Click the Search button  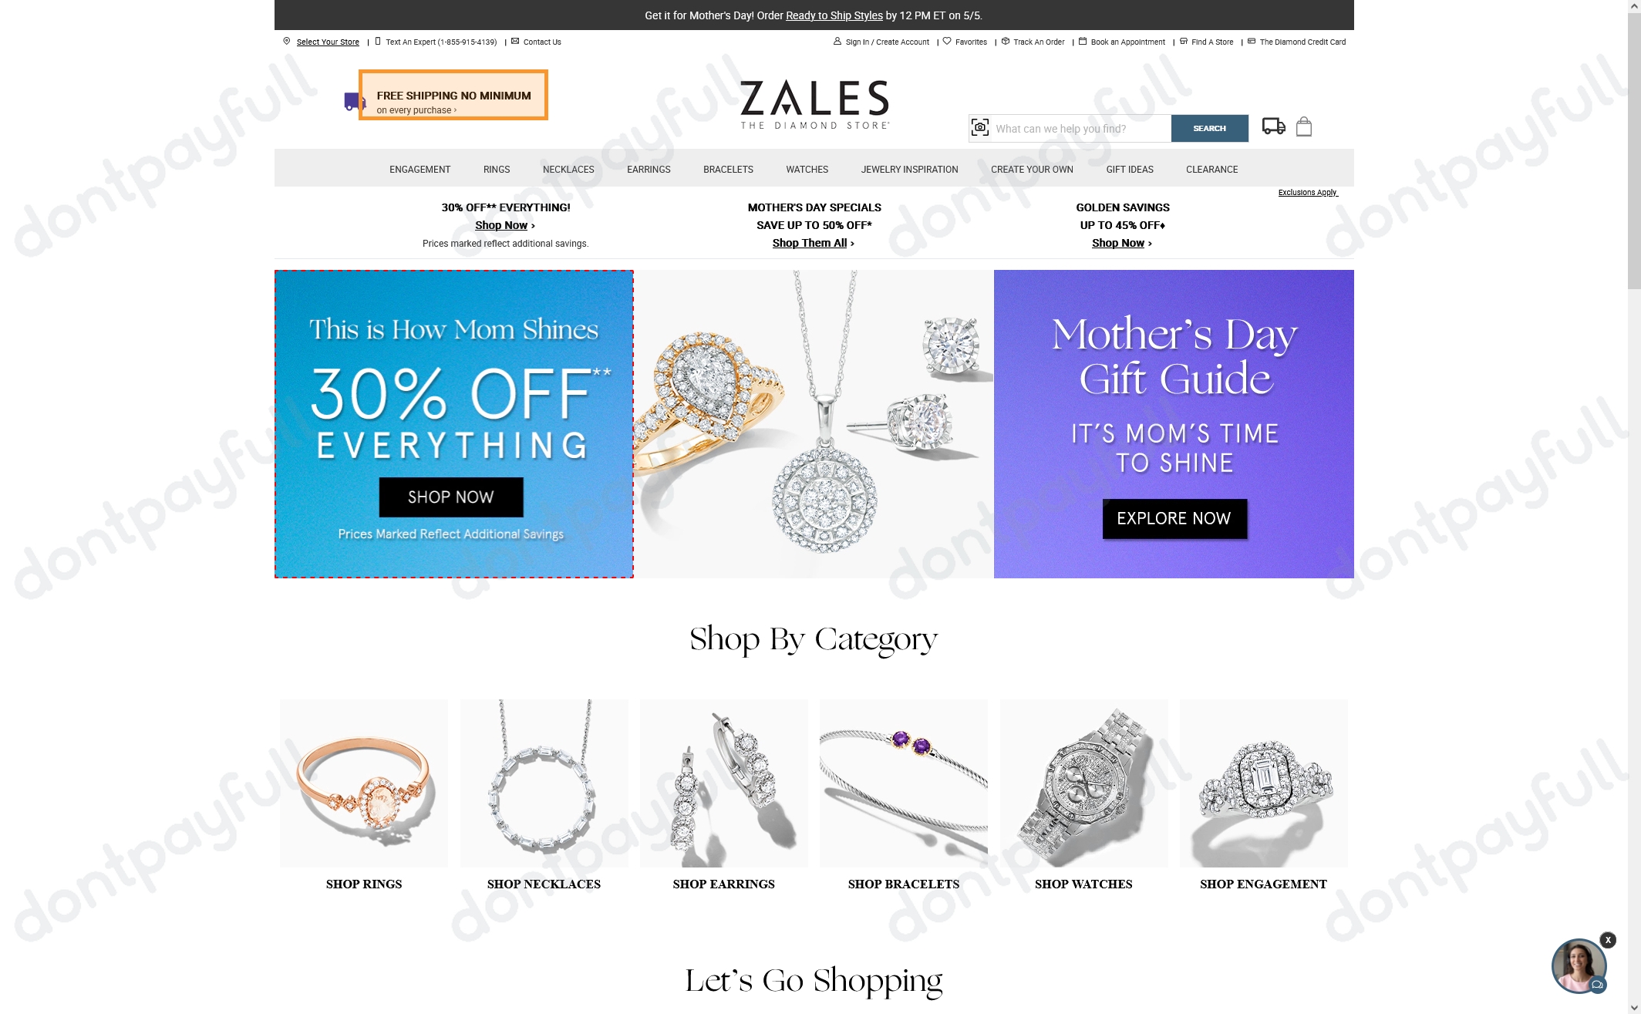click(x=1209, y=128)
